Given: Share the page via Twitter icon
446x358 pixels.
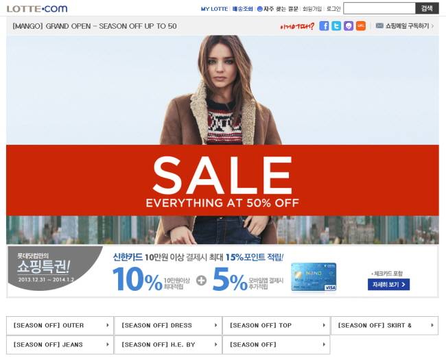Looking at the screenshot, I should pos(336,26).
